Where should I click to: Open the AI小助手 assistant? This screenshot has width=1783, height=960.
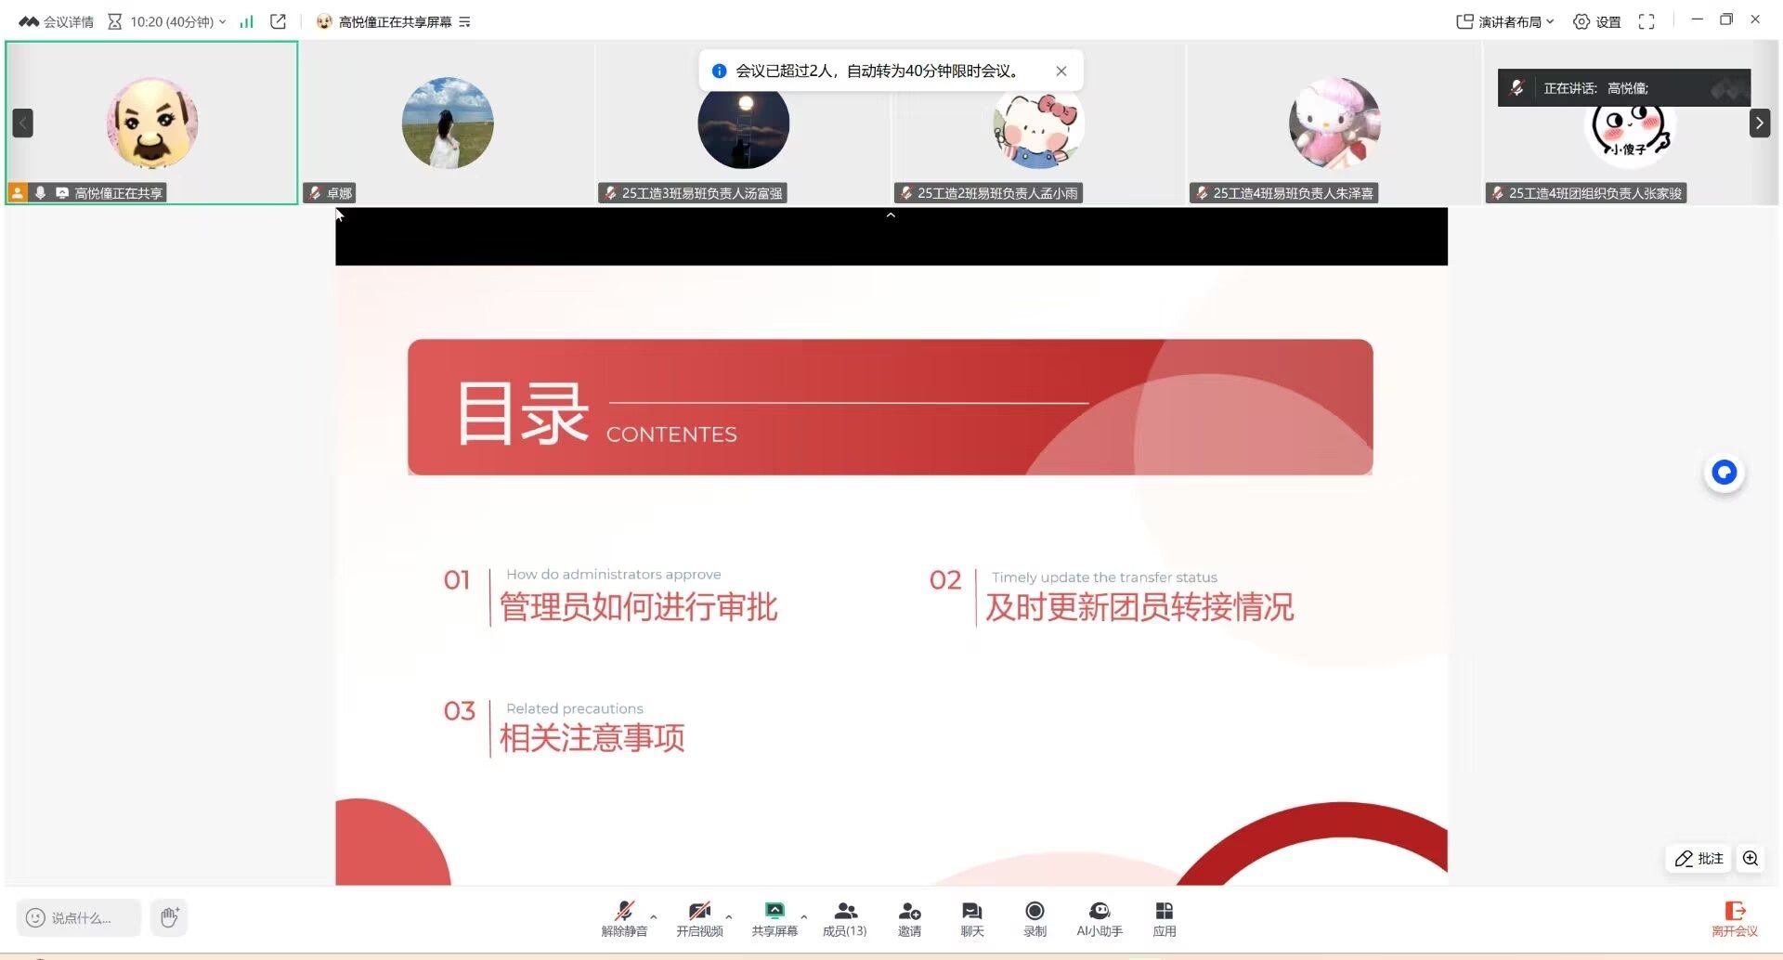pos(1100,919)
